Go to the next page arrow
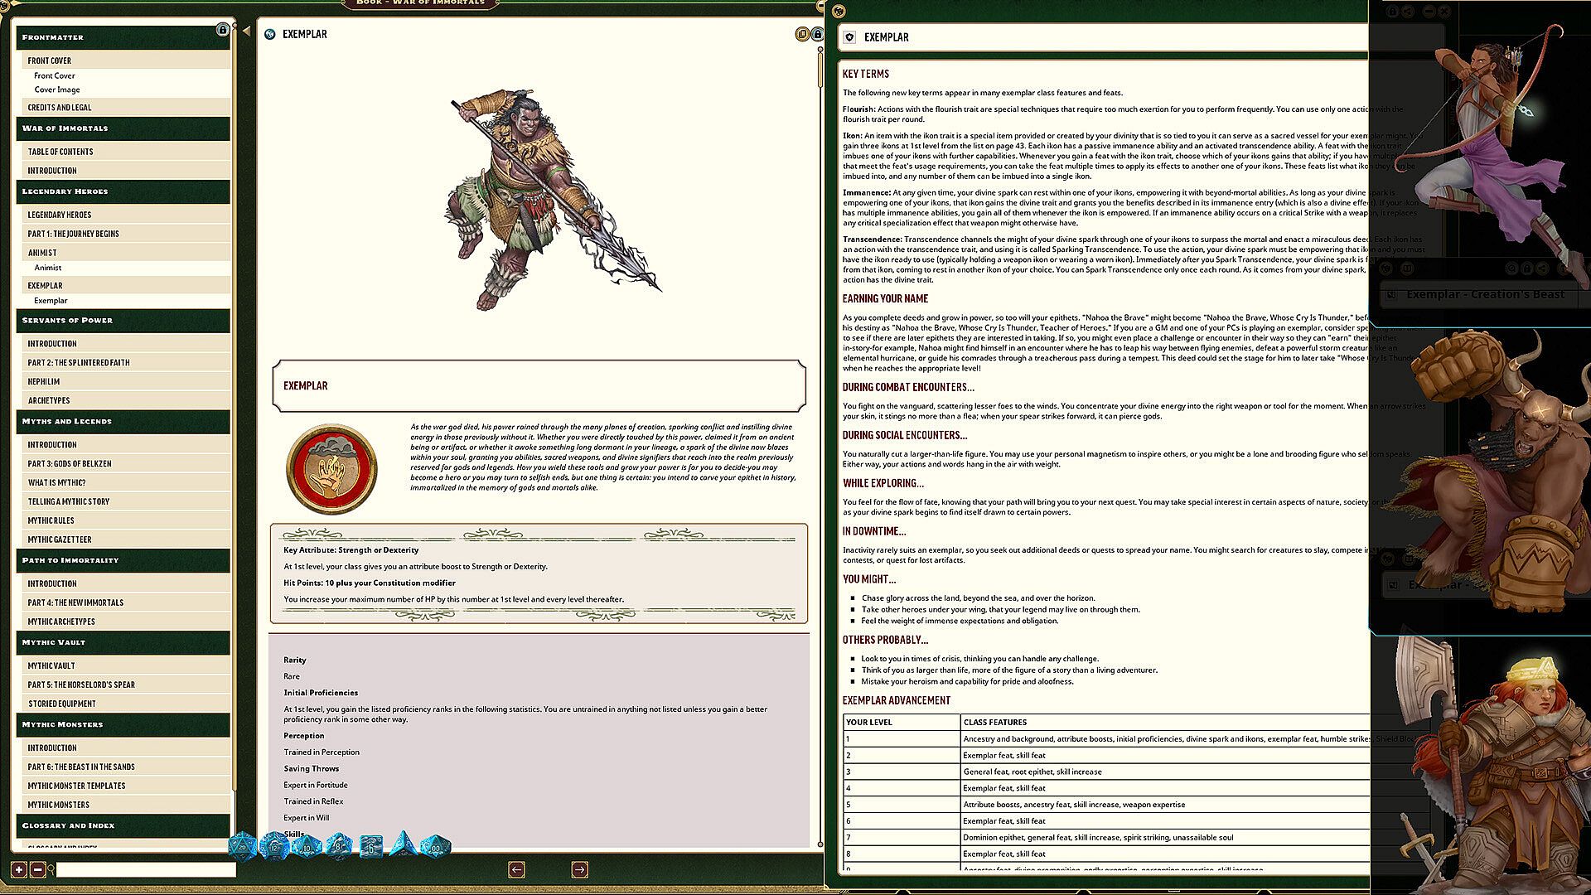The height and width of the screenshot is (895, 1591). (579, 869)
